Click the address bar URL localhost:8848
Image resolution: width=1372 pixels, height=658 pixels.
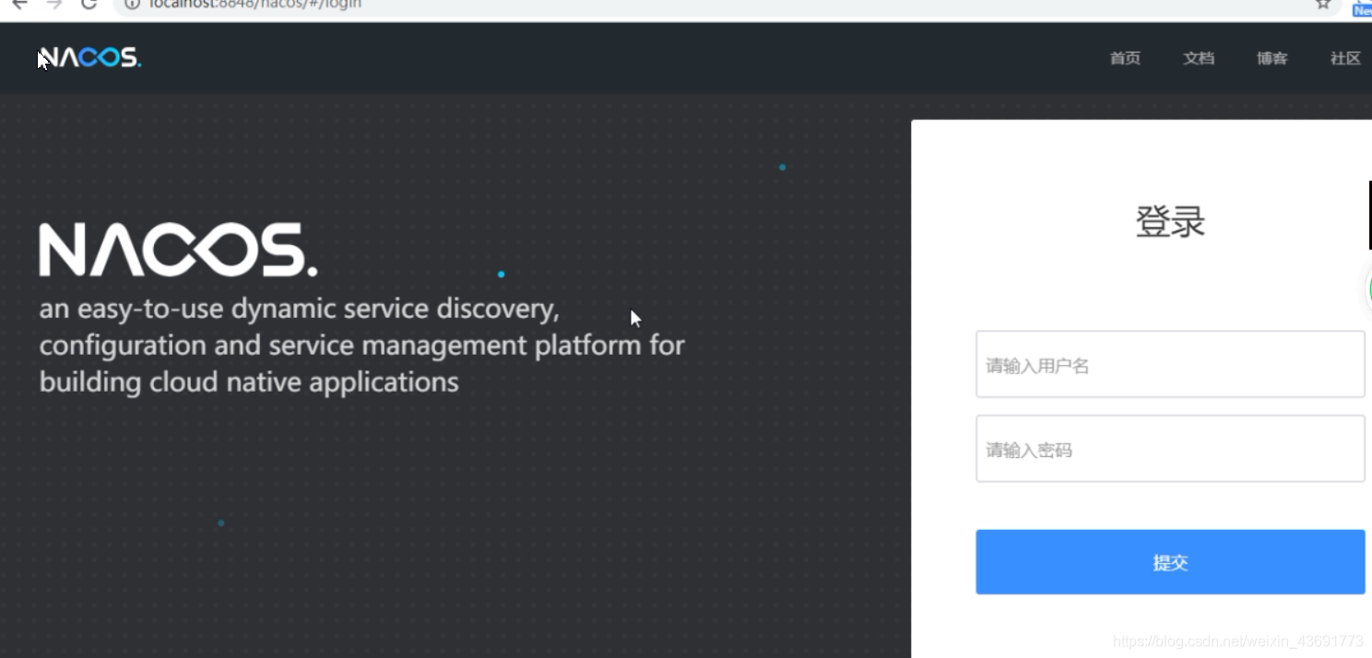[255, 4]
